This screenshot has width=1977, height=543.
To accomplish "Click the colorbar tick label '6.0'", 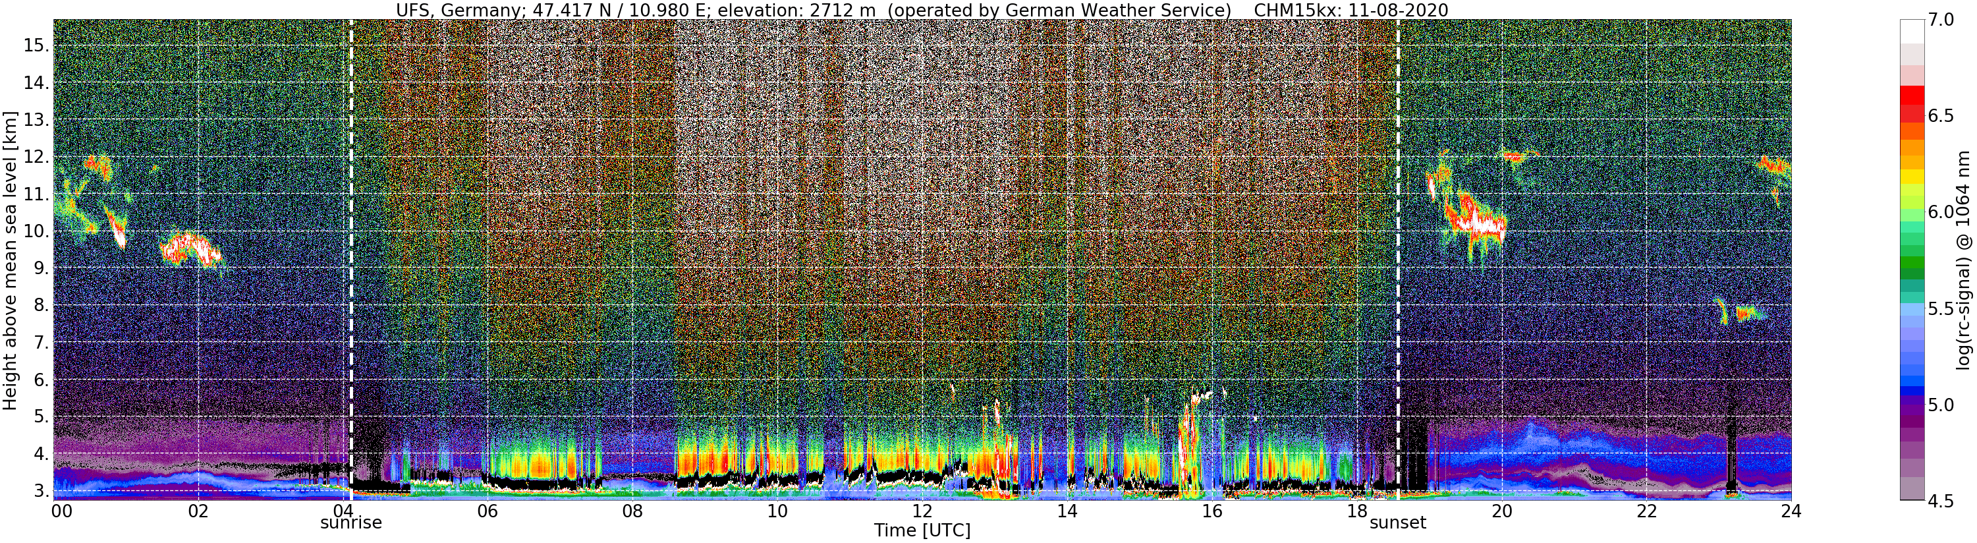I will click(1941, 212).
